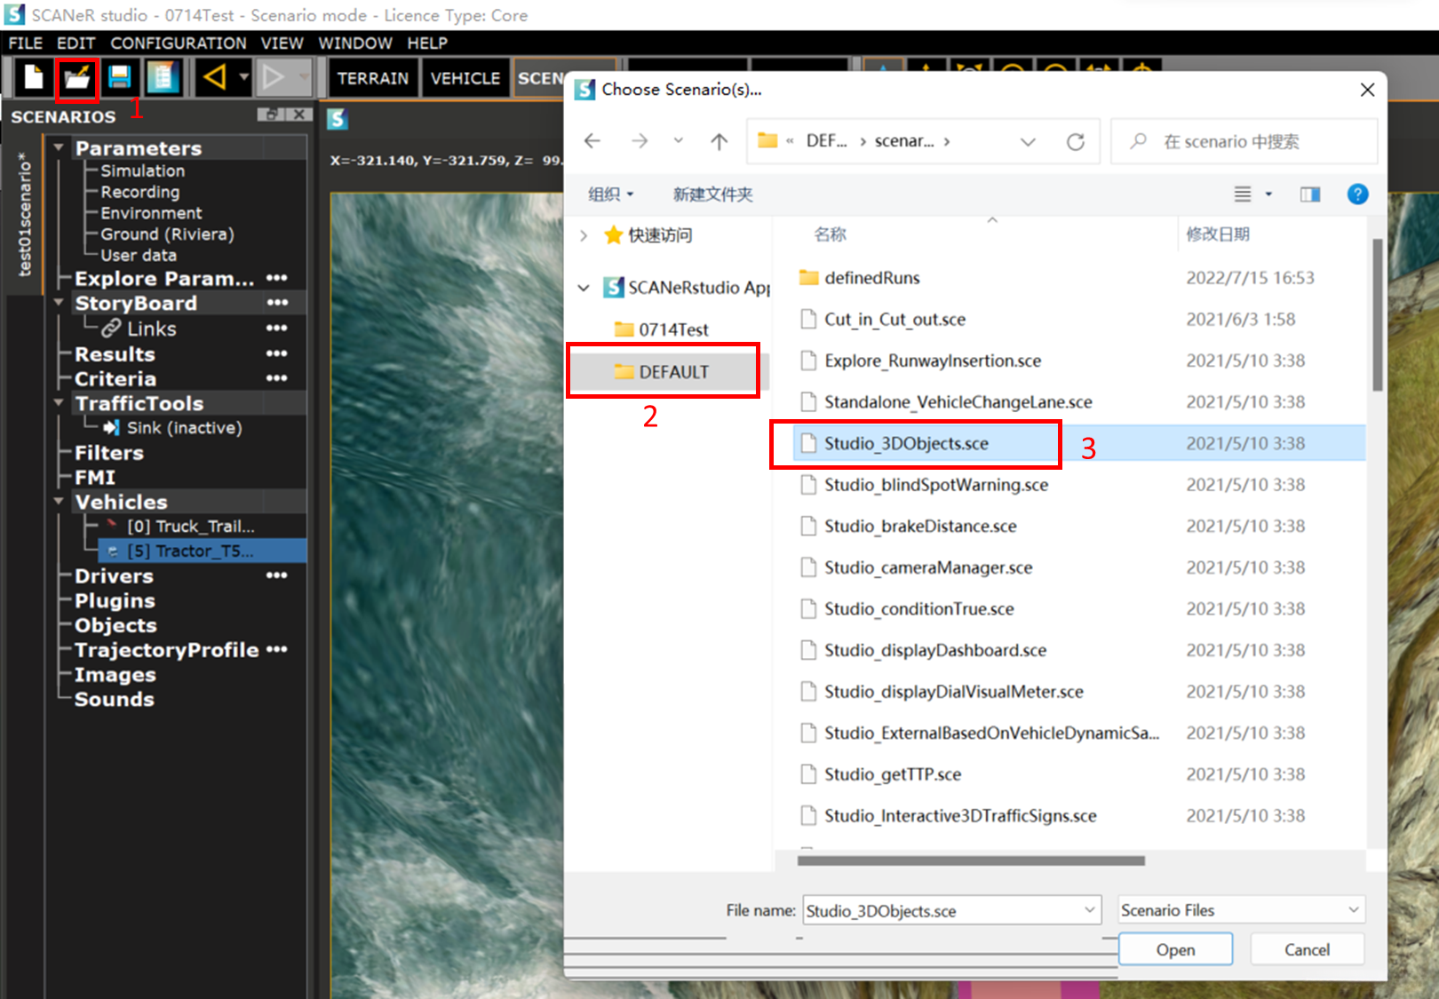This screenshot has width=1439, height=999.
Task: Open the recent locations chevron in the dialog
Action: tap(679, 140)
